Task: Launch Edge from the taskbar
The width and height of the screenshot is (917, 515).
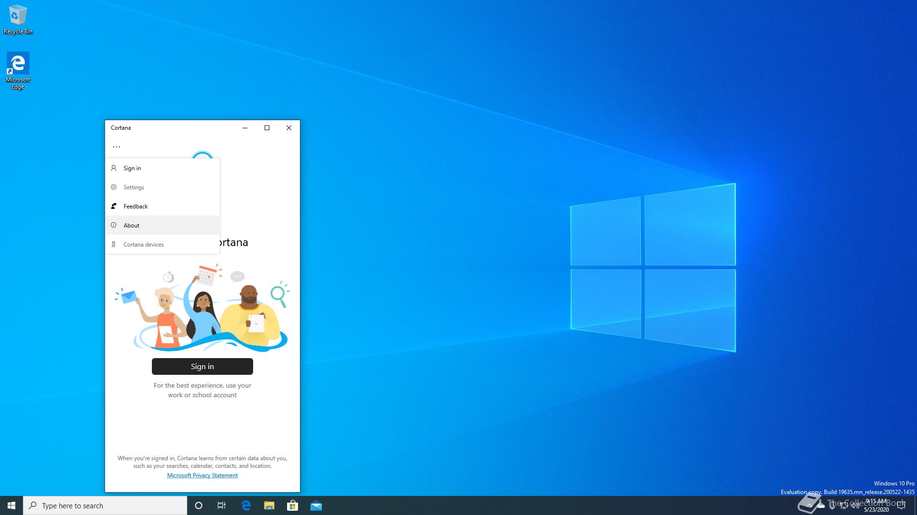Action: tap(246, 505)
